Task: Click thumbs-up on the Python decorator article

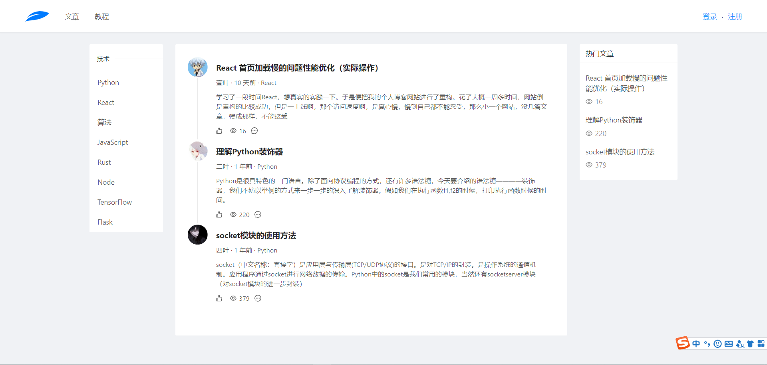Action: pyautogui.click(x=219, y=215)
